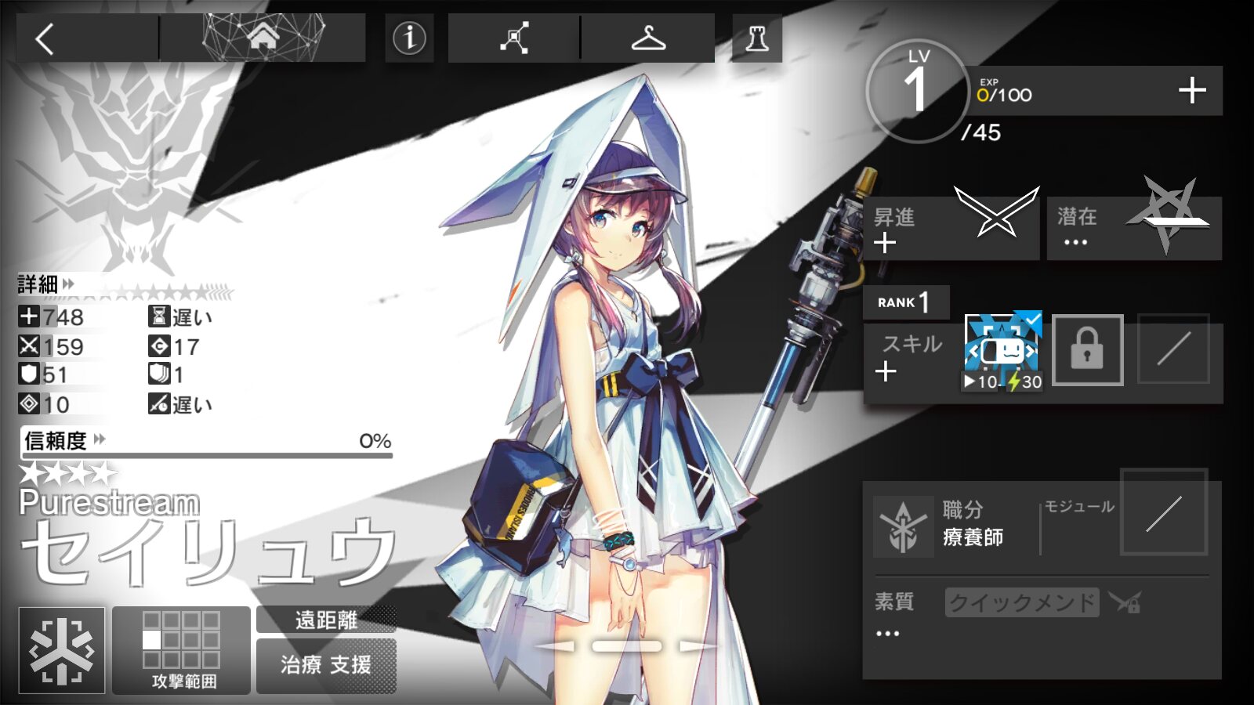Click the RANK 1 label
Screen dimensions: 1254x705
(906, 302)
